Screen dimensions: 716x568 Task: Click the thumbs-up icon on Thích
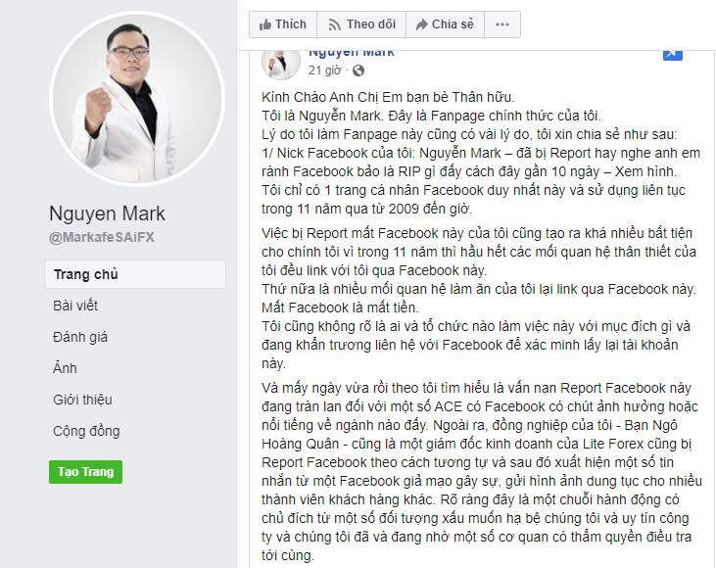(264, 24)
